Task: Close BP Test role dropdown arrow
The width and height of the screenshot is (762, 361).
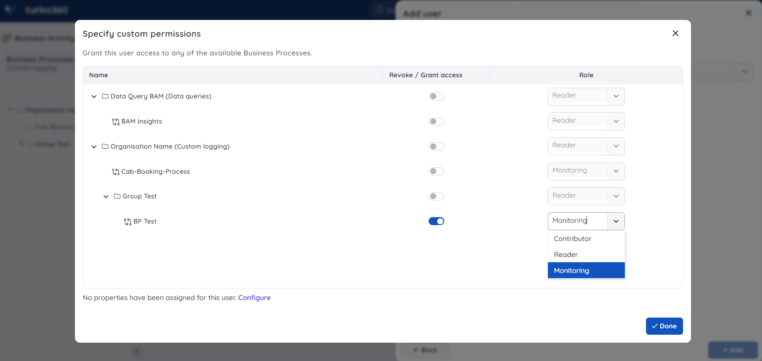Action: pos(616,221)
